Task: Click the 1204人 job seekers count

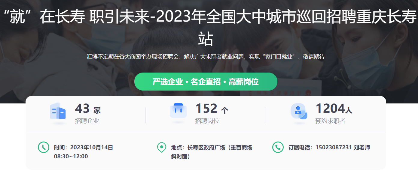Action: click(334, 109)
